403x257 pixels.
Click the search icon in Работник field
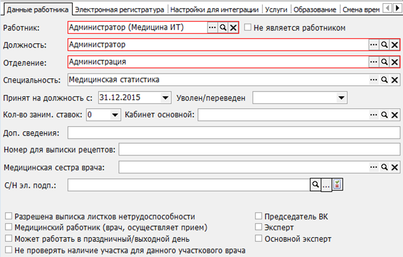pos(223,28)
